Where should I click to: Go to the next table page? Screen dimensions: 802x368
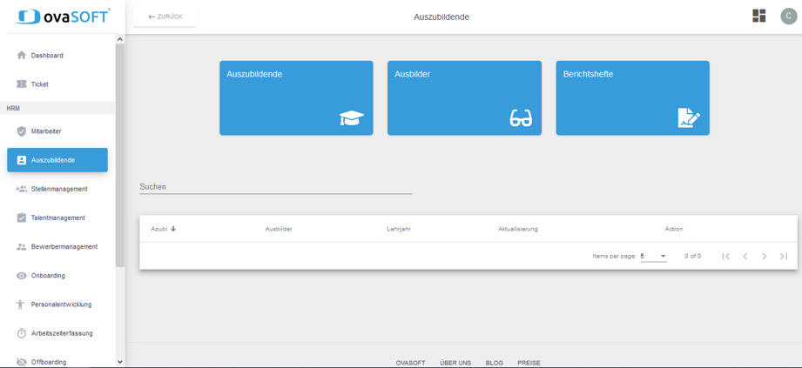[x=764, y=257]
